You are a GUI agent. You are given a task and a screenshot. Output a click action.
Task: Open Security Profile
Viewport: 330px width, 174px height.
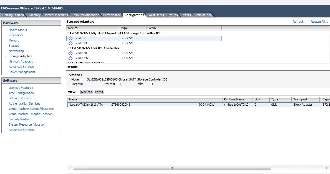coord(19,119)
